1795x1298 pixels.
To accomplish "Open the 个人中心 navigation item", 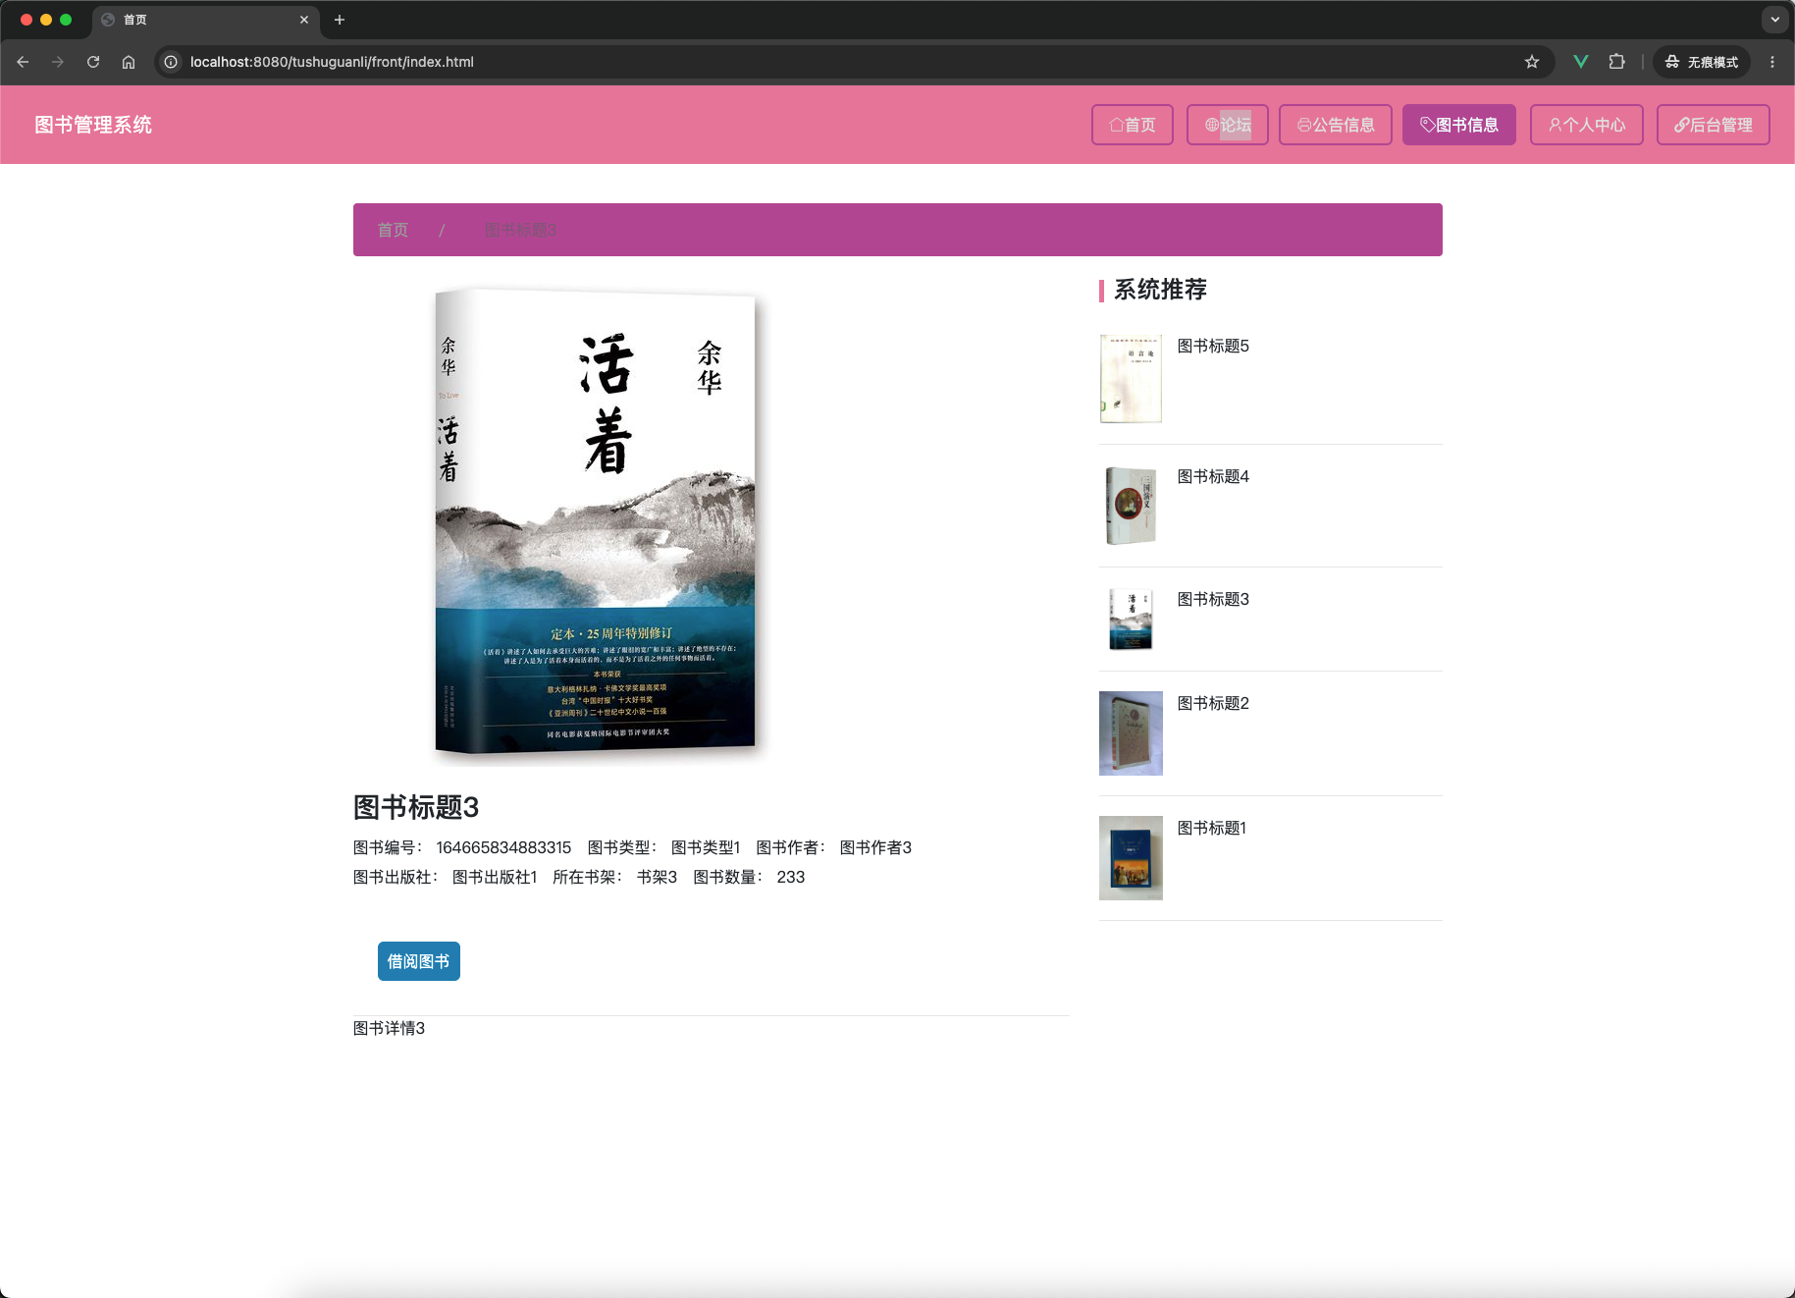I will [1587, 125].
